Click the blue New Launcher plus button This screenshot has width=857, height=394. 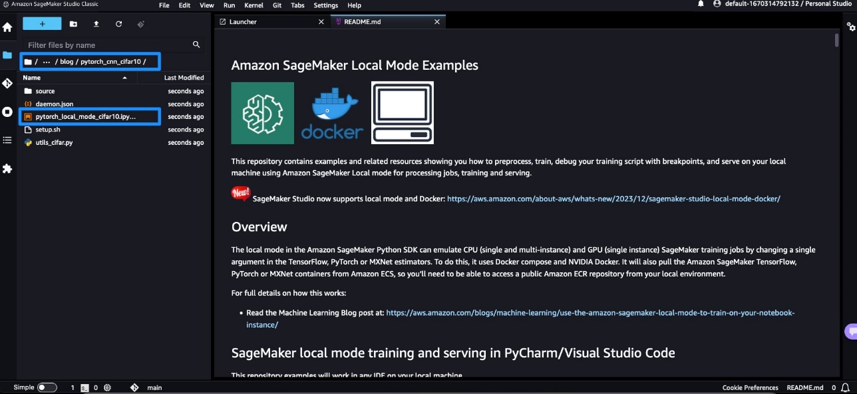pos(42,24)
